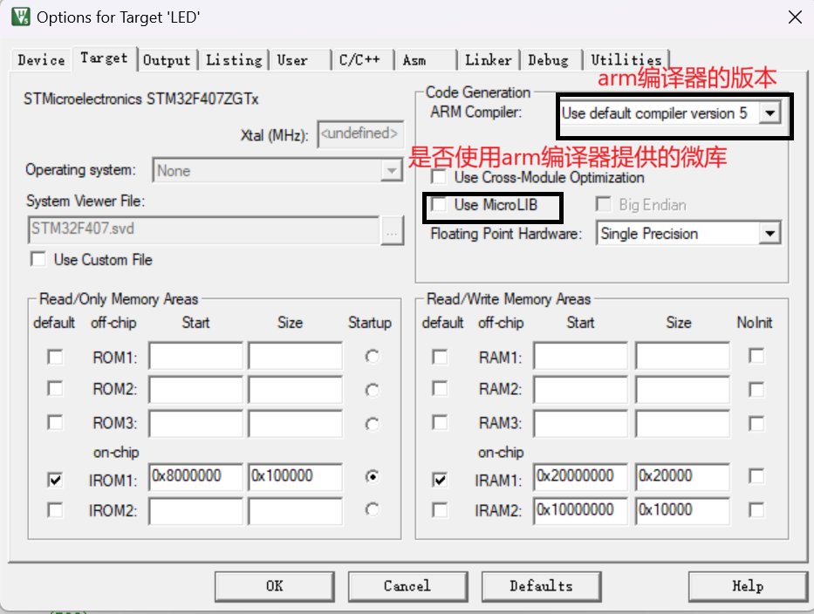Open the ARM Compiler version dropdown
The width and height of the screenshot is (814, 614).
(769, 113)
